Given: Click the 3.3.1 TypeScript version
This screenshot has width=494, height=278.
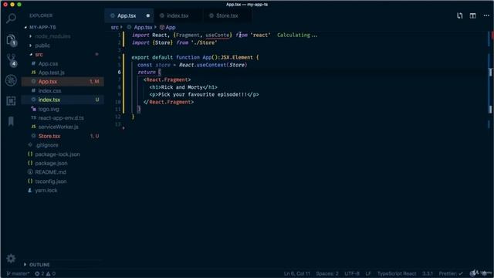Looking at the screenshot, I should (428, 273).
